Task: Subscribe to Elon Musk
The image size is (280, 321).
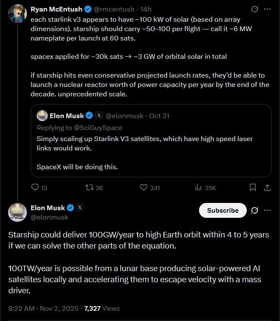Action: (x=222, y=210)
